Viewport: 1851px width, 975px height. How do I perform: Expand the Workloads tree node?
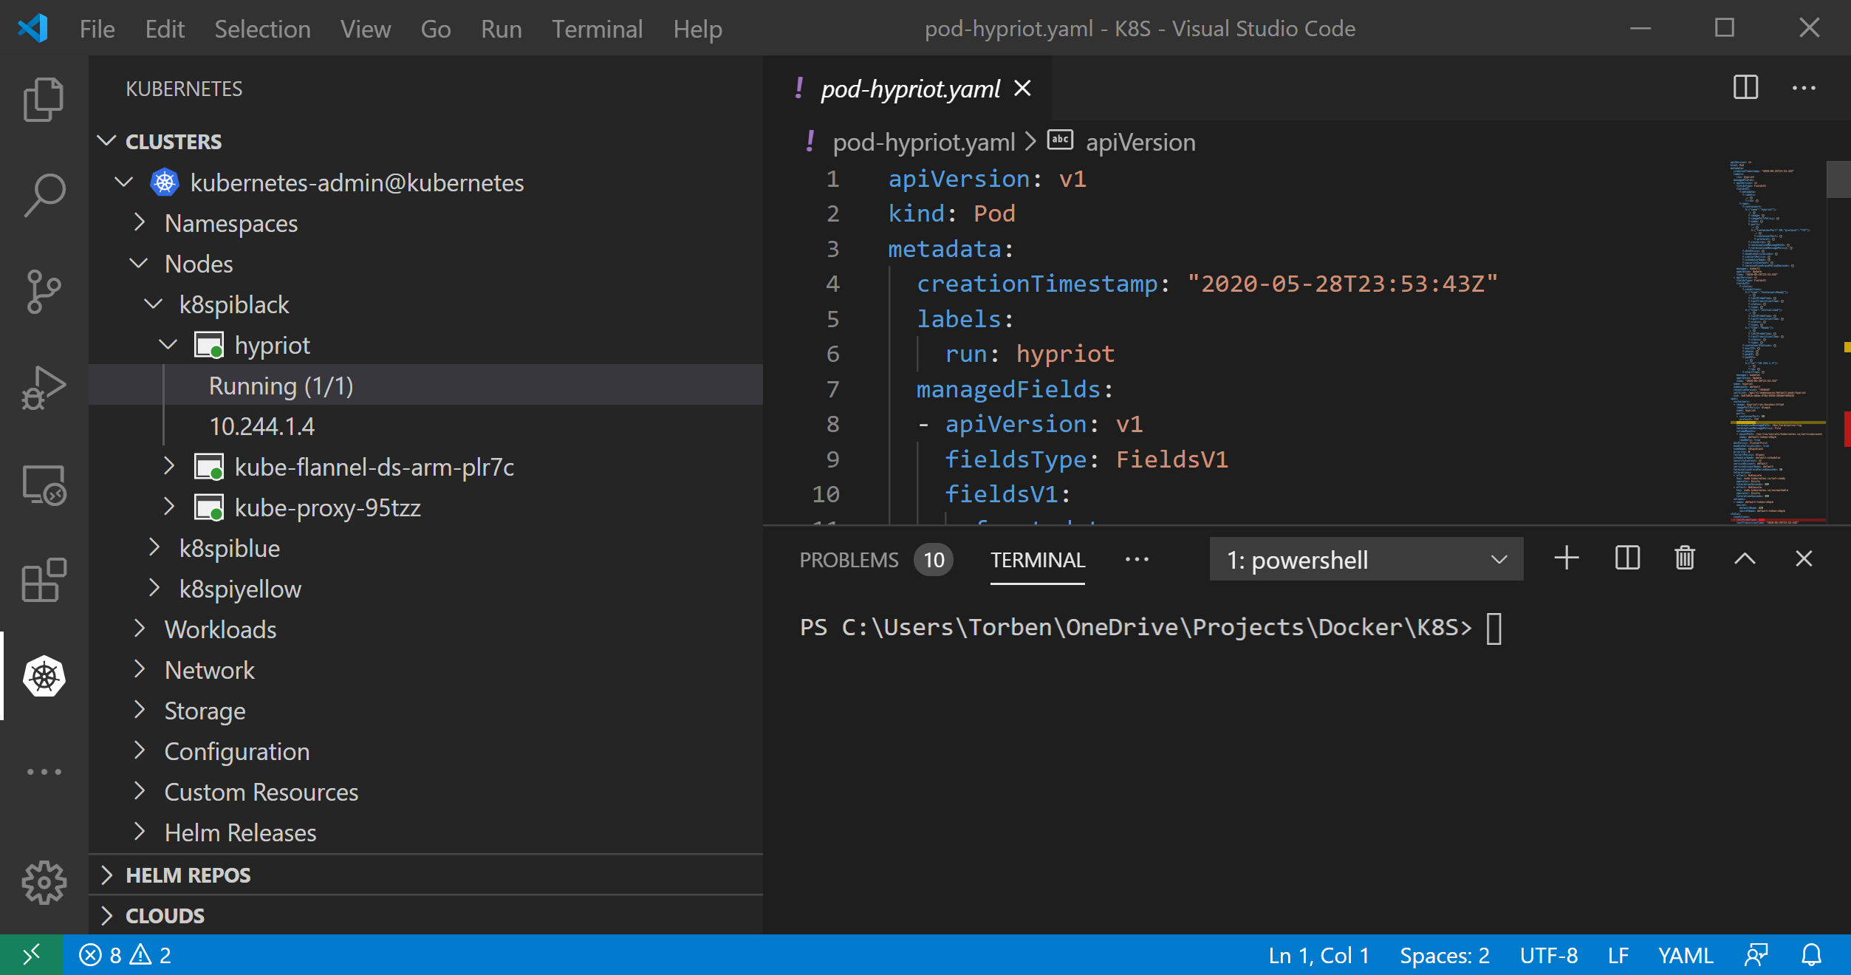(x=140, y=629)
